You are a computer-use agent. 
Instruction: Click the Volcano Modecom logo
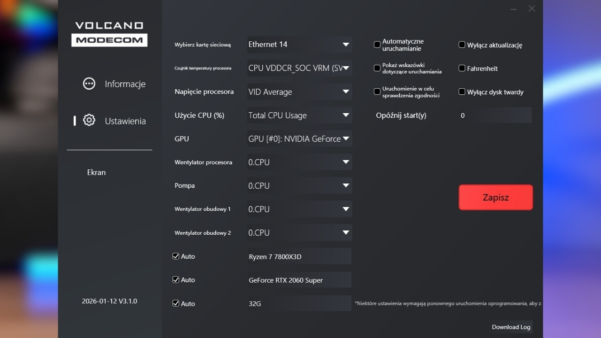[x=109, y=34]
